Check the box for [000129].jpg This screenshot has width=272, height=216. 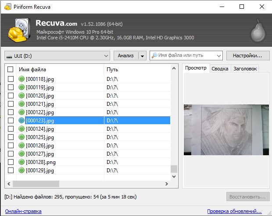click(11, 170)
